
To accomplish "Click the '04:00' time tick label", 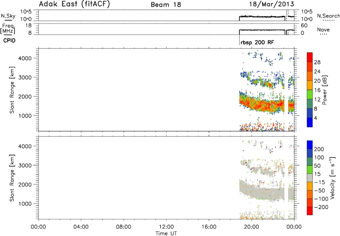I will [81, 227].
